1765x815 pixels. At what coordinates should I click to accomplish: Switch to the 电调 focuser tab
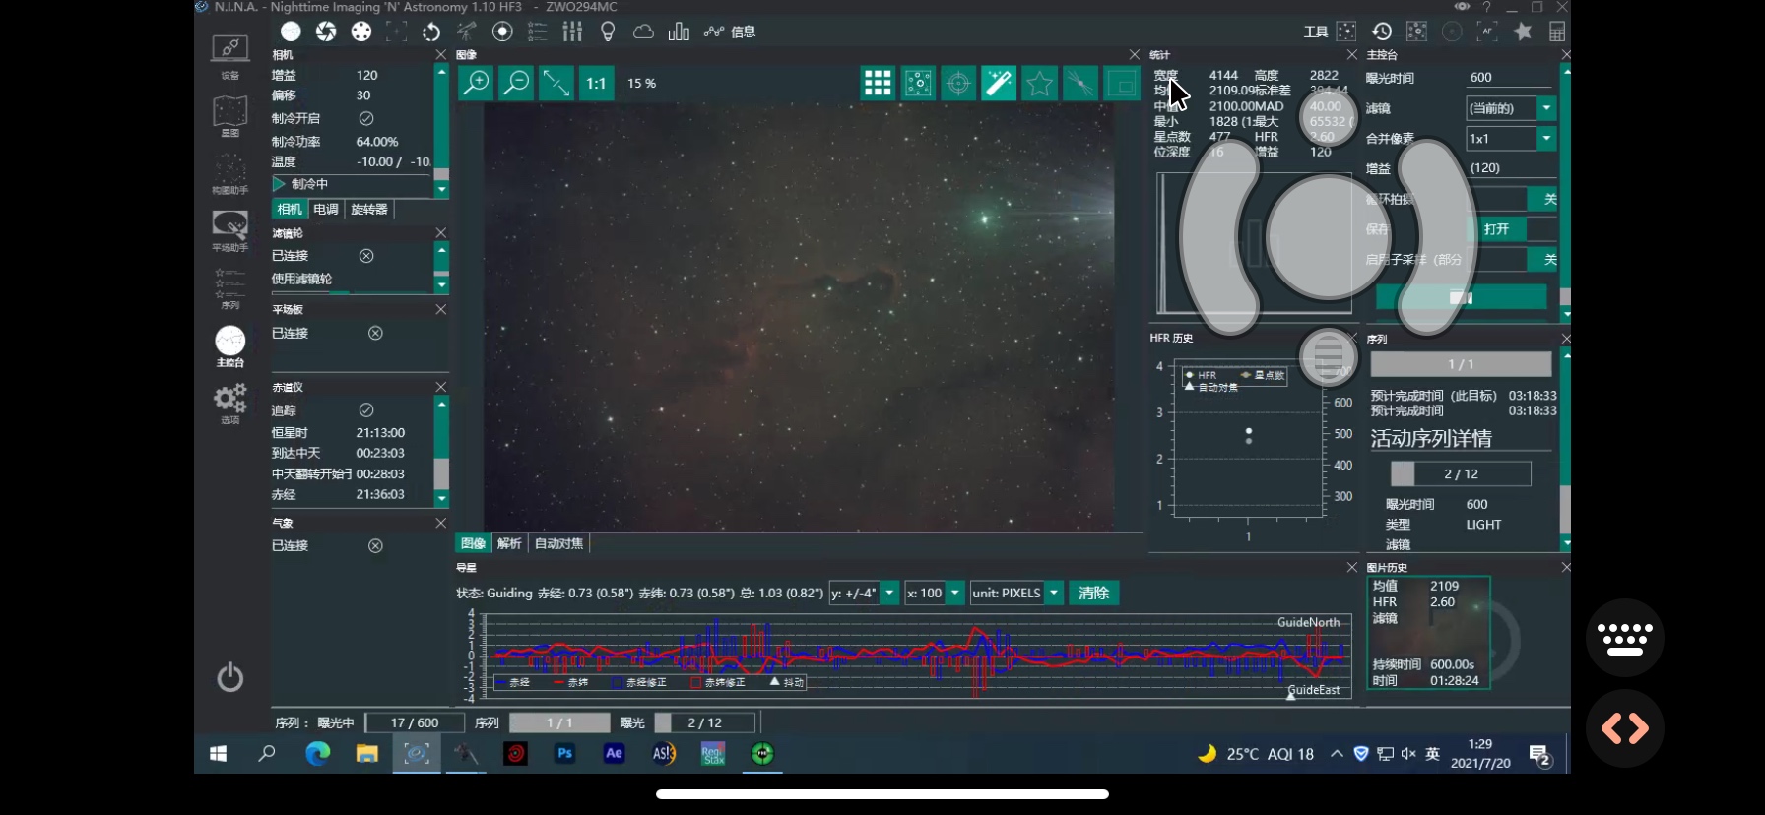tap(326, 209)
